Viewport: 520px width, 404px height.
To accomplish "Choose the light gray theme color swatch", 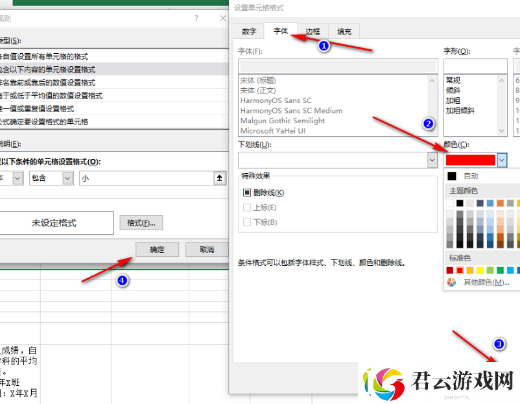I will point(470,203).
